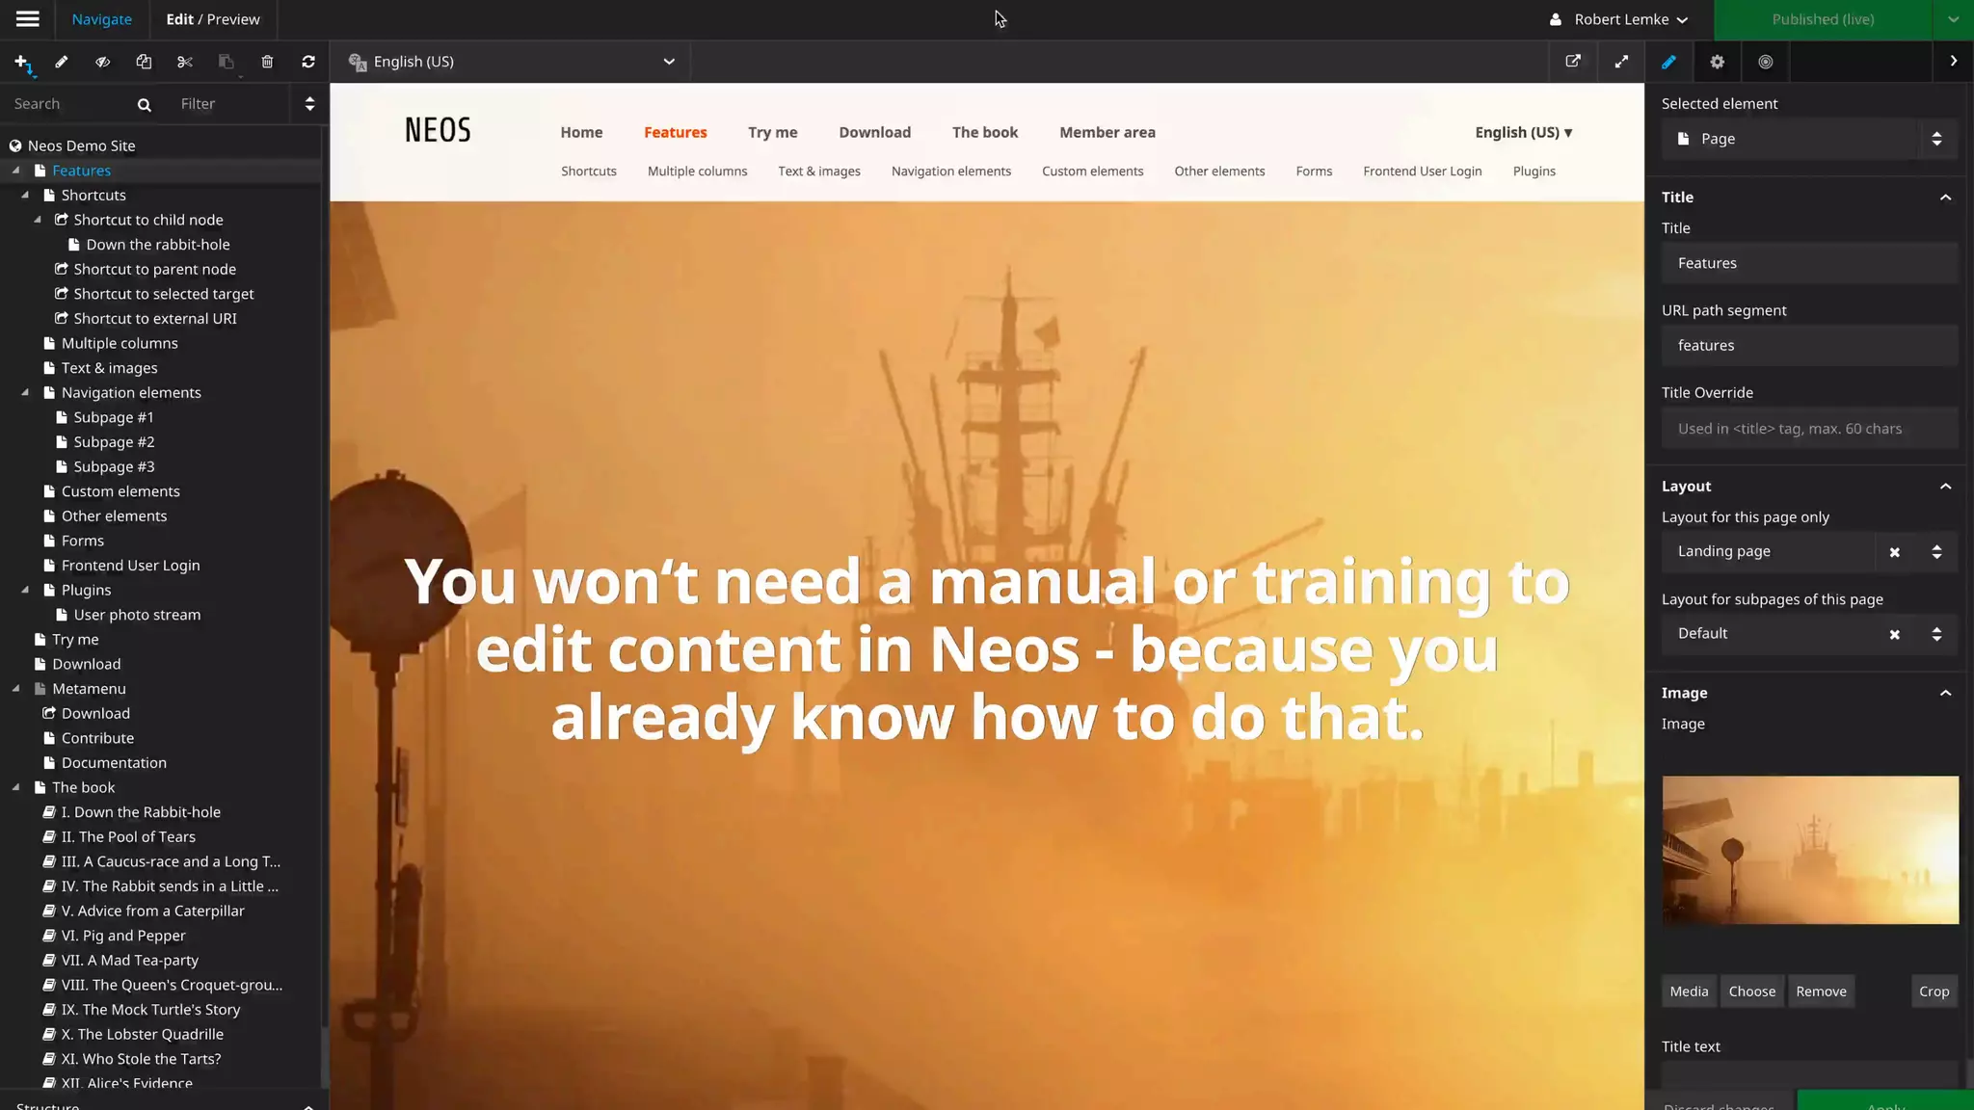Click the Crop button under the image
Screen dimensions: 1974x1110
pos(1934,991)
